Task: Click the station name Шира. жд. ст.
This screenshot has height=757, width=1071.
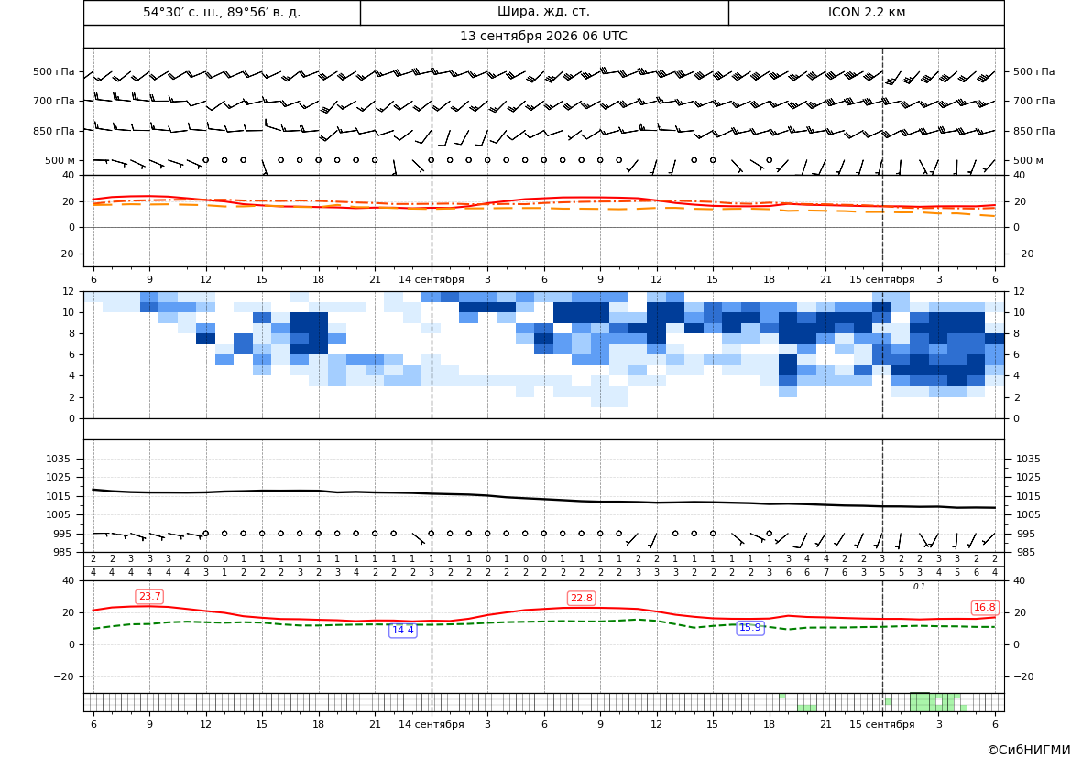Action: [x=543, y=12]
